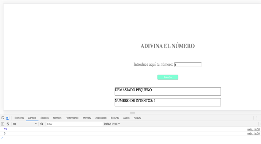Open the live expression eye icon

click(x=42, y=124)
